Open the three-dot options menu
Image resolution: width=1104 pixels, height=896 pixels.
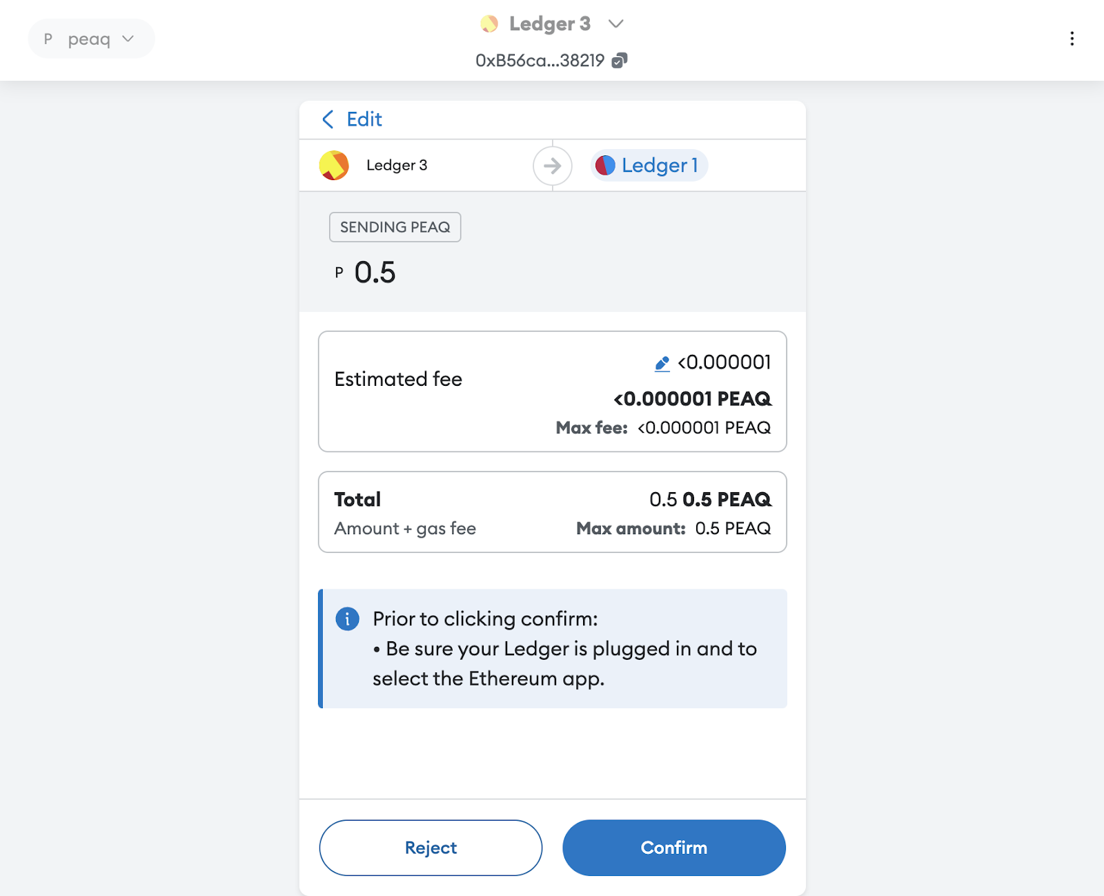pyautogui.click(x=1072, y=38)
